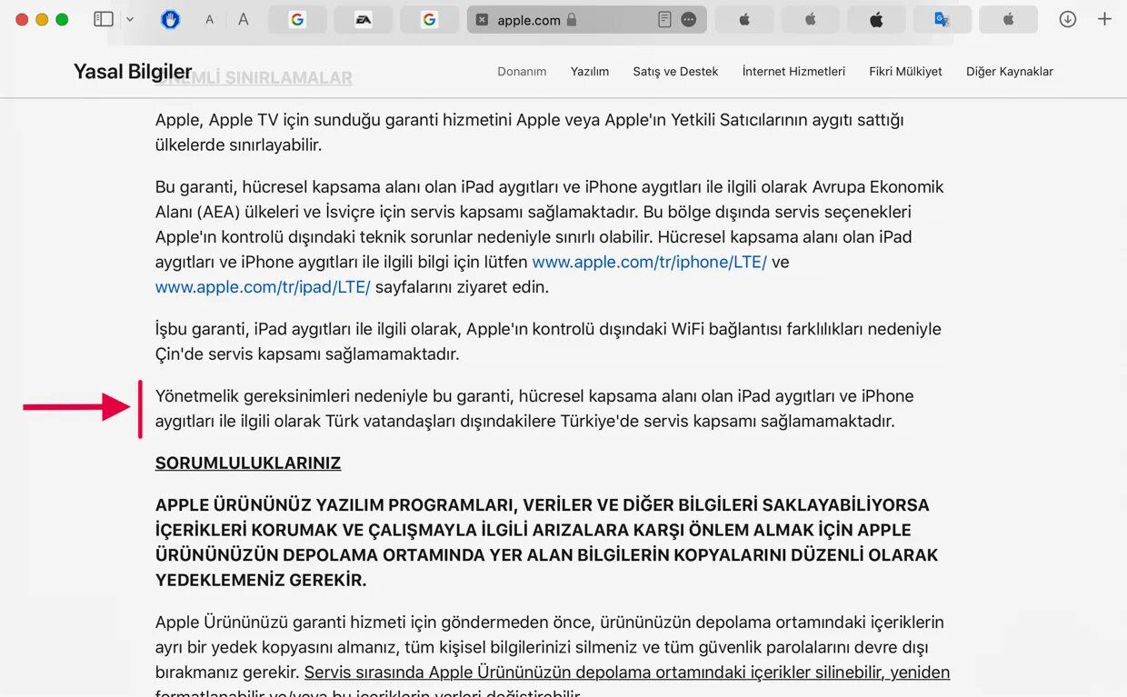
Task: Click the bold 'APPLE ÜRÜNÜNÜZ YAZILIM PROGRAMLARI' paragraph
Action: coord(546,543)
